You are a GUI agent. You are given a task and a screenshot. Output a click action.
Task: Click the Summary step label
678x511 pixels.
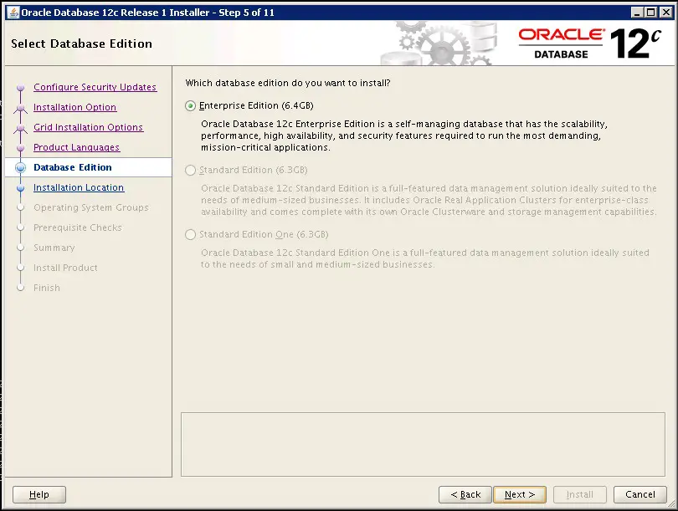click(54, 248)
